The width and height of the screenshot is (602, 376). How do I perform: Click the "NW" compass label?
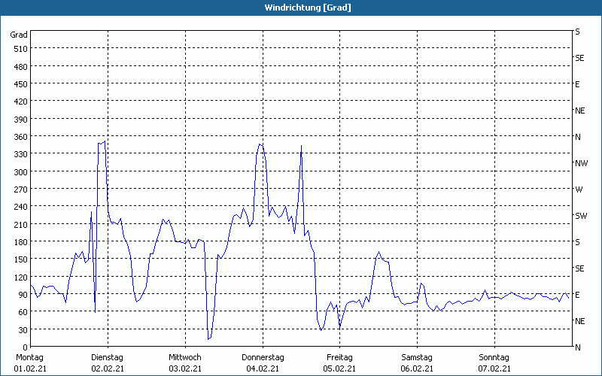pyautogui.click(x=581, y=163)
